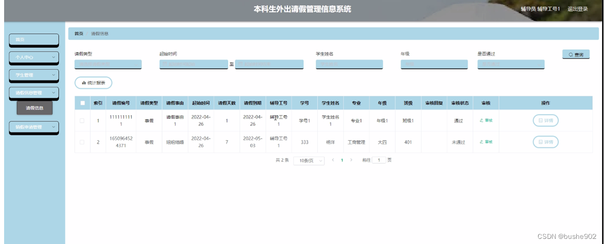Screen dimensions: 604x244
Task: Toggle the select-all checkbox in table header
Action: pos(82,103)
